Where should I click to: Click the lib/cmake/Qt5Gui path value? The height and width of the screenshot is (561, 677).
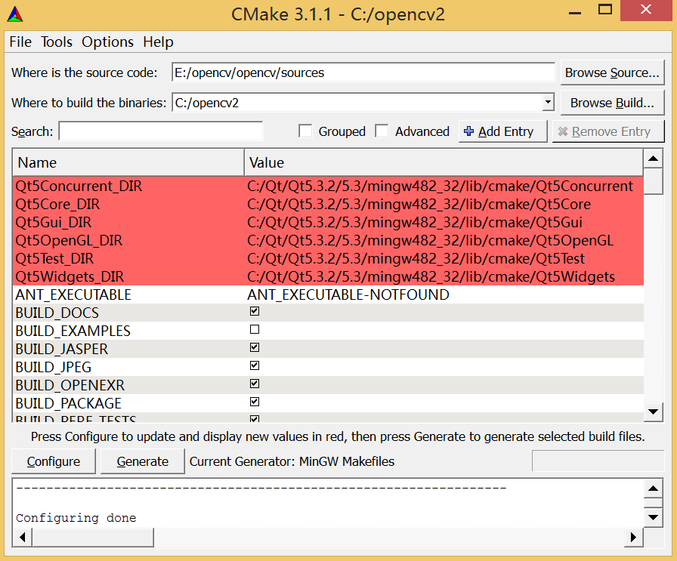(415, 222)
